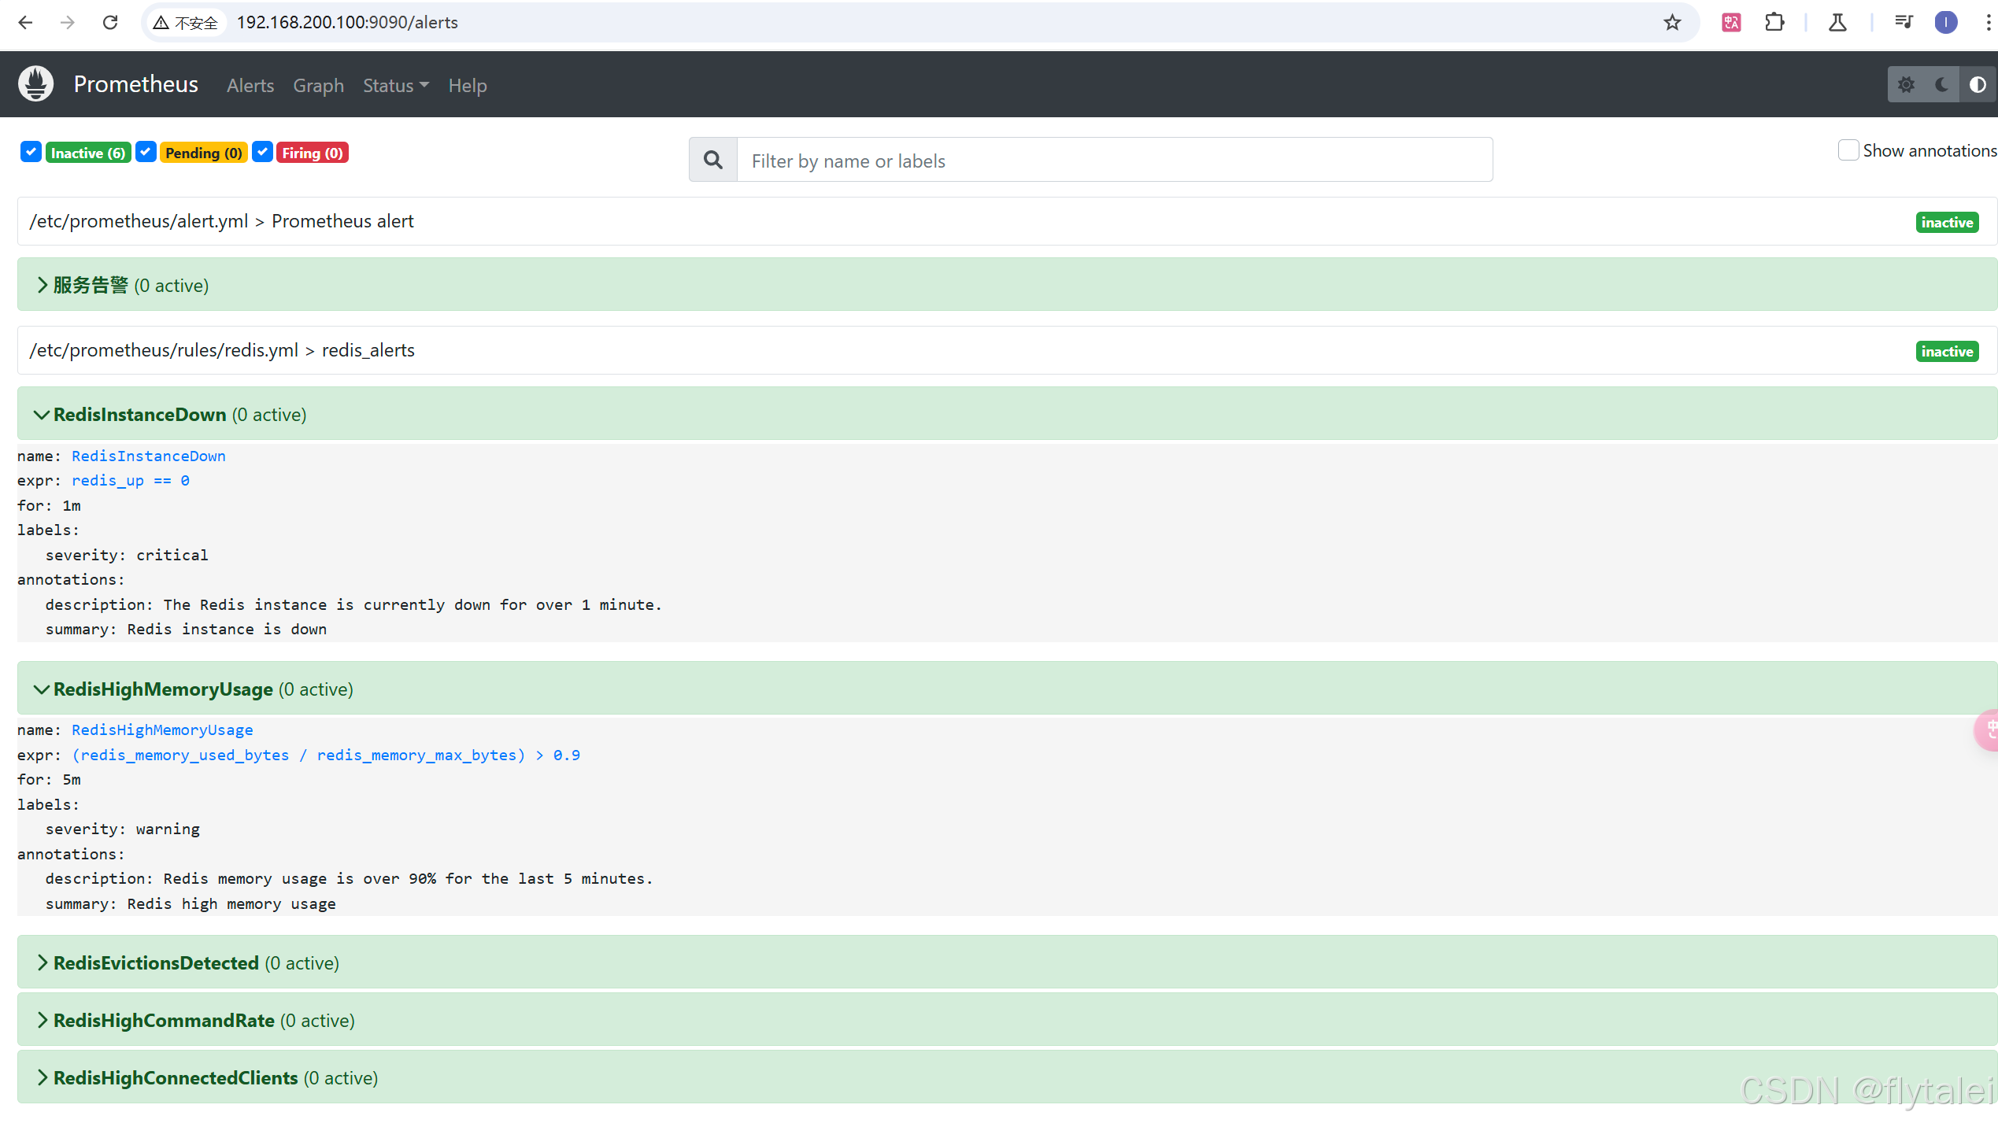This screenshot has height=1123, width=1998.
Task: Collapse the RedisInstanceDown alert rule
Action: [140, 415]
